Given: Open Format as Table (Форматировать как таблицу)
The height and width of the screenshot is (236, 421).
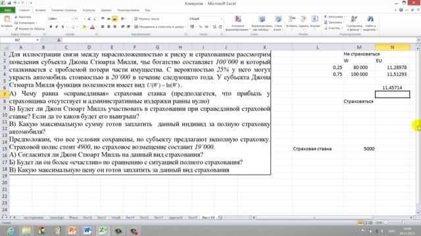Looking at the screenshot, I should [x=262, y=23].
